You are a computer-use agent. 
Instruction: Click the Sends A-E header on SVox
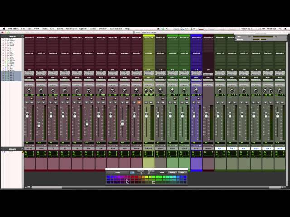(x=196, y=53)
